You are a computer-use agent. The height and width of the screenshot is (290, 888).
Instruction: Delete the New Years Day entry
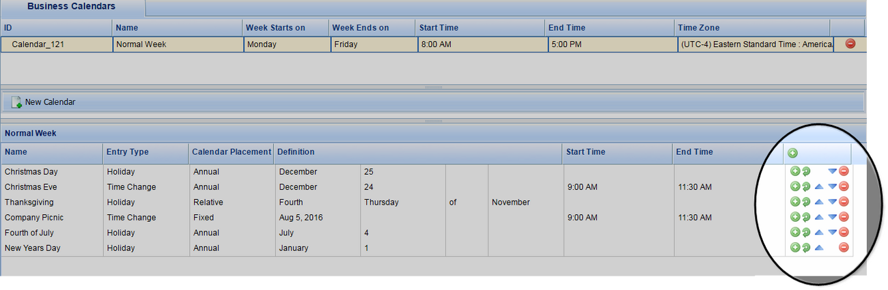(x=844, y=248)
